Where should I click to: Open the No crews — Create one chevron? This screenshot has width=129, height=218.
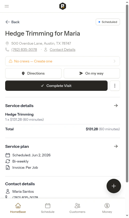(x=114, y=61)
